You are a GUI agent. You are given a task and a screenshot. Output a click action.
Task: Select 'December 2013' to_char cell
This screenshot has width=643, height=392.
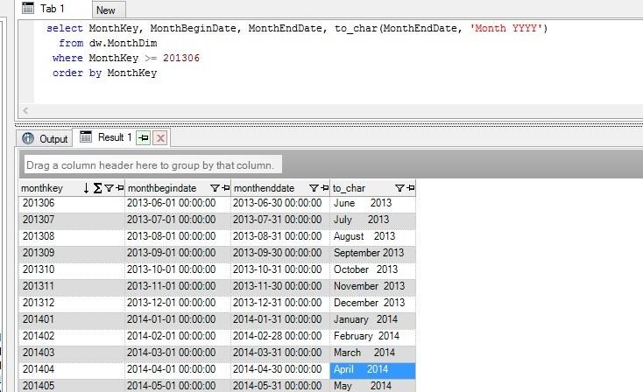373,303
